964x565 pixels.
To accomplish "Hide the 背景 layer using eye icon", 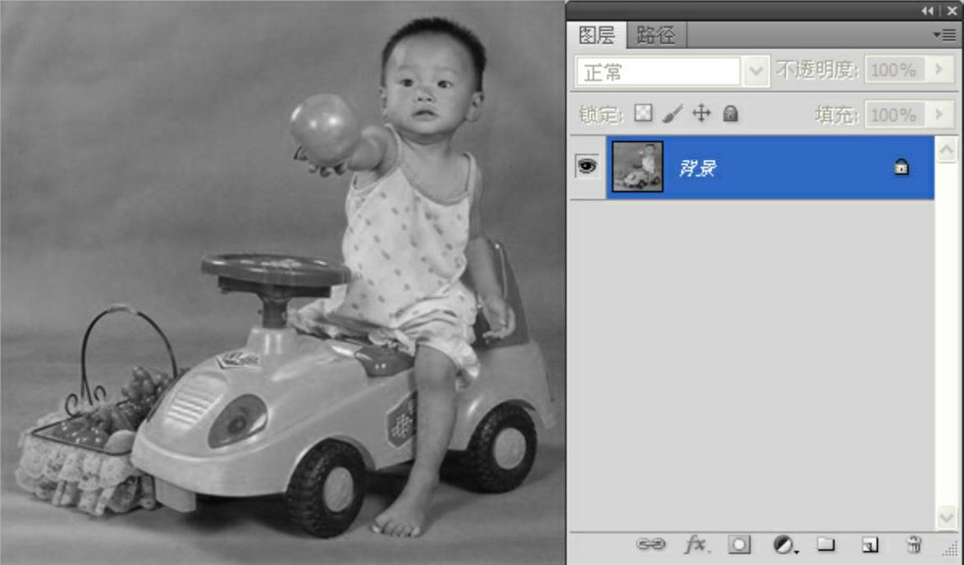I will point(587,166).
